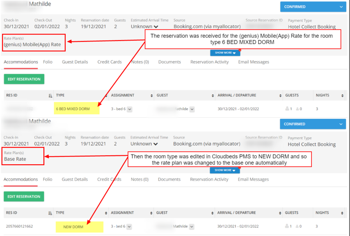Click SHOW MORE in the Mobile(App) Rate reservation

click(225, 53)
